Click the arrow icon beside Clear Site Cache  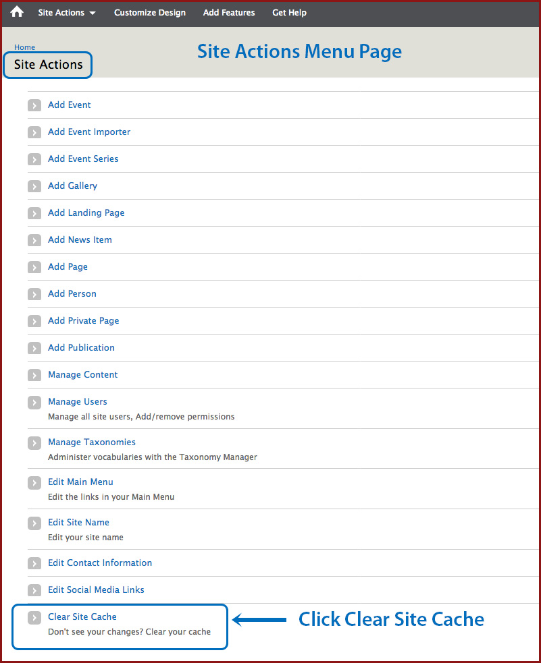(34, 618)
